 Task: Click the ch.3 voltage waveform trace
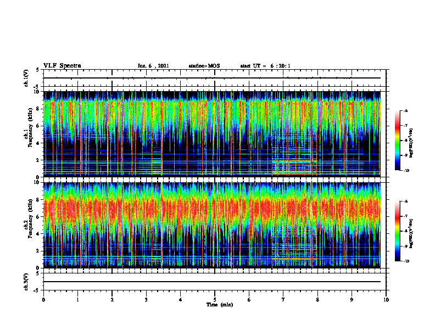(x=212, y=282)
